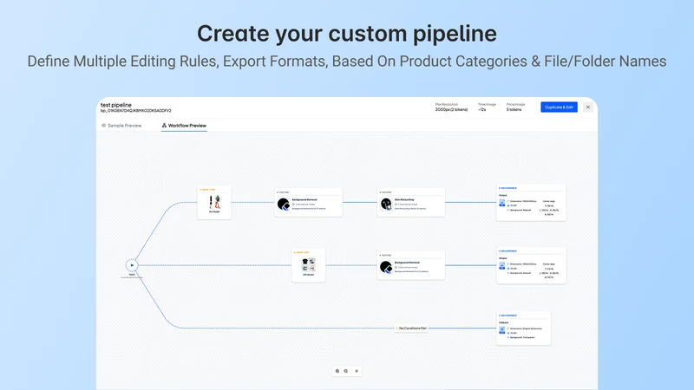Click the Workflow Preview tab icon
694x390 pixels.
coord(164,126)
